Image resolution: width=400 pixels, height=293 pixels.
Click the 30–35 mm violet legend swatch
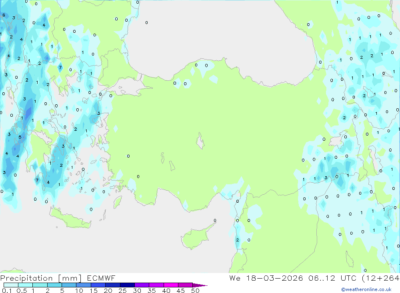pyautogui.click(x=142, y=285)
